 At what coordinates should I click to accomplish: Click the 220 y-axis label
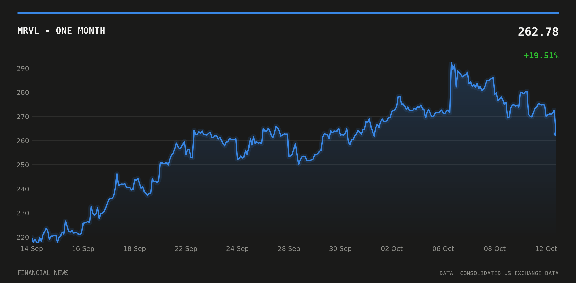tap(23, 237)
